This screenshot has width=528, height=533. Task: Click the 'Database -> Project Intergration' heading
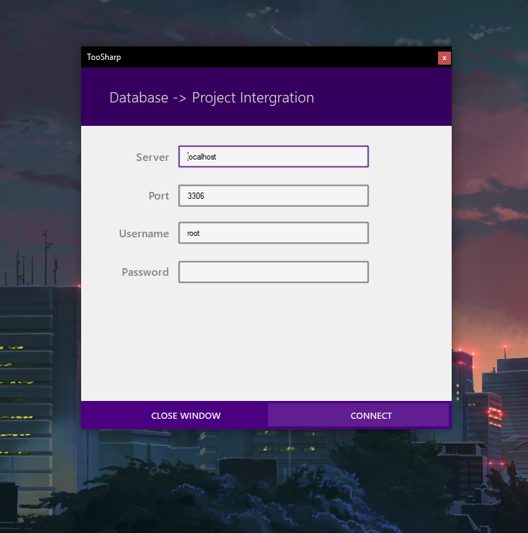[x=212, y=98]
